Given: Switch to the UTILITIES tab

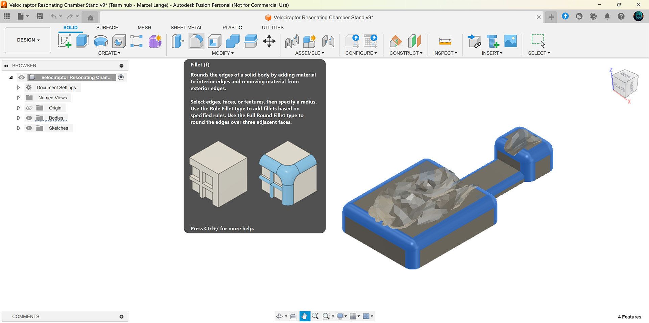Looking at the screenshot, I should click(x=273, y=28).
